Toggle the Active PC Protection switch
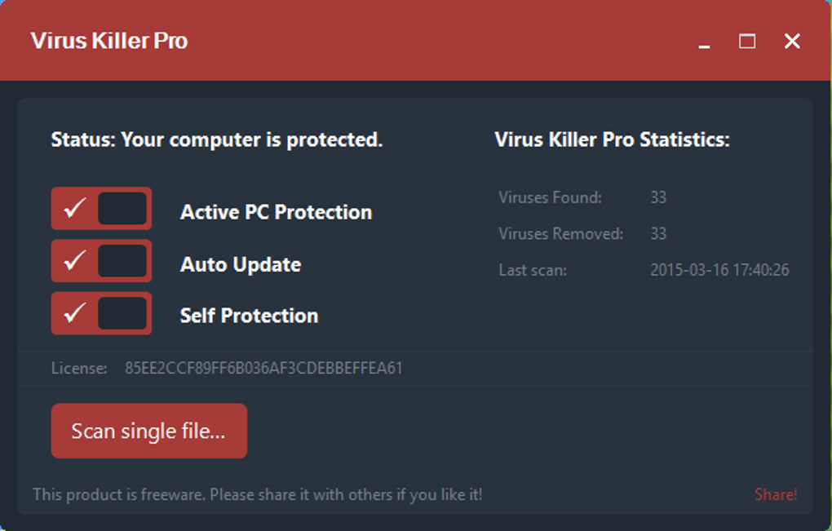Viewport: 832px width, 531px height. pyautogui.click(x=101, y=209)
